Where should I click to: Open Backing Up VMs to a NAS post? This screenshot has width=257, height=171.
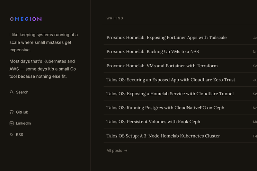(x=153, y=52)
